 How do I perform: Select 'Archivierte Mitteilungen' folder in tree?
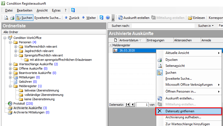click(31, 112)
